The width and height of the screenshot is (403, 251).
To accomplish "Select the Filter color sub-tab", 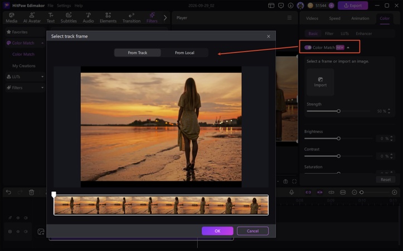I will pos(329,33).
